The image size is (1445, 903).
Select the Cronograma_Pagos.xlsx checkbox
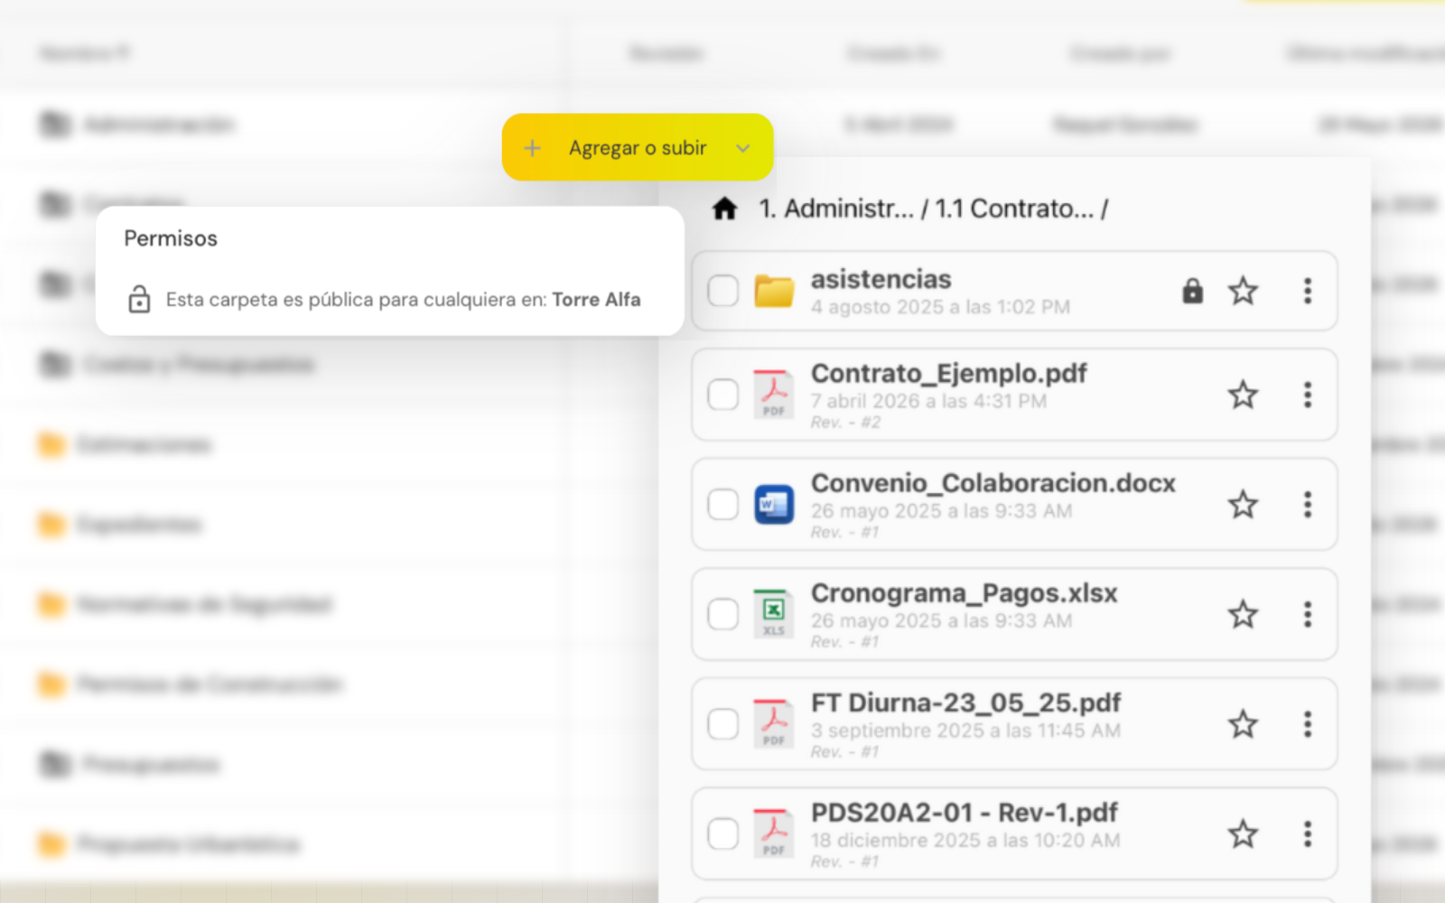click(x=722, y=614)
